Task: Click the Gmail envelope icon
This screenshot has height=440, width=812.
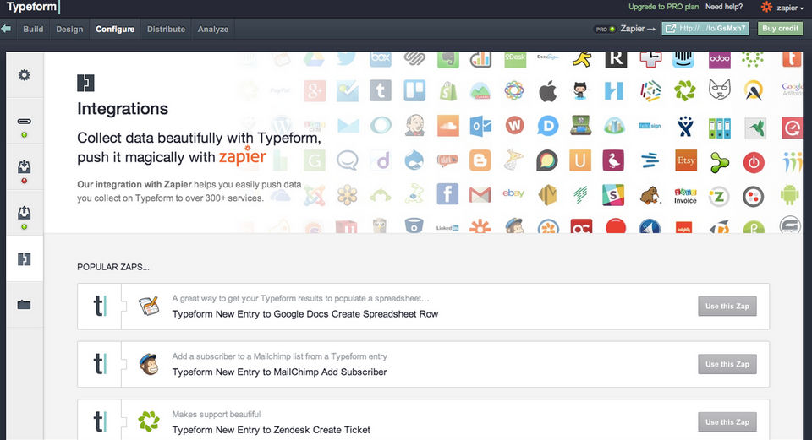Action: point(480,195)
